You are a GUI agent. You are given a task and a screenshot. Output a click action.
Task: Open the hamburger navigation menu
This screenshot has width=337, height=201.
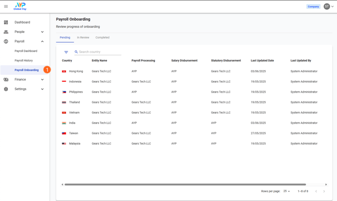pyautogui.click(x=6, y=6)
